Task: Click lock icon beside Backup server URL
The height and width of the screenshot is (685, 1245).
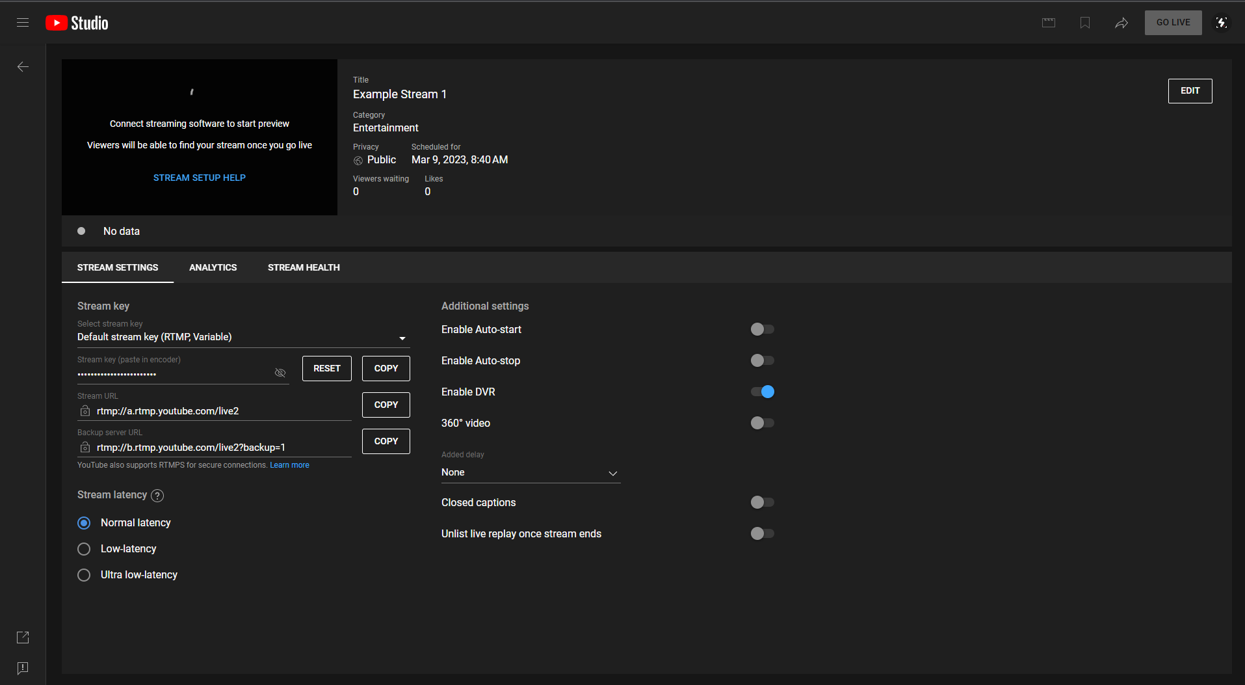Action: [85, 448]
